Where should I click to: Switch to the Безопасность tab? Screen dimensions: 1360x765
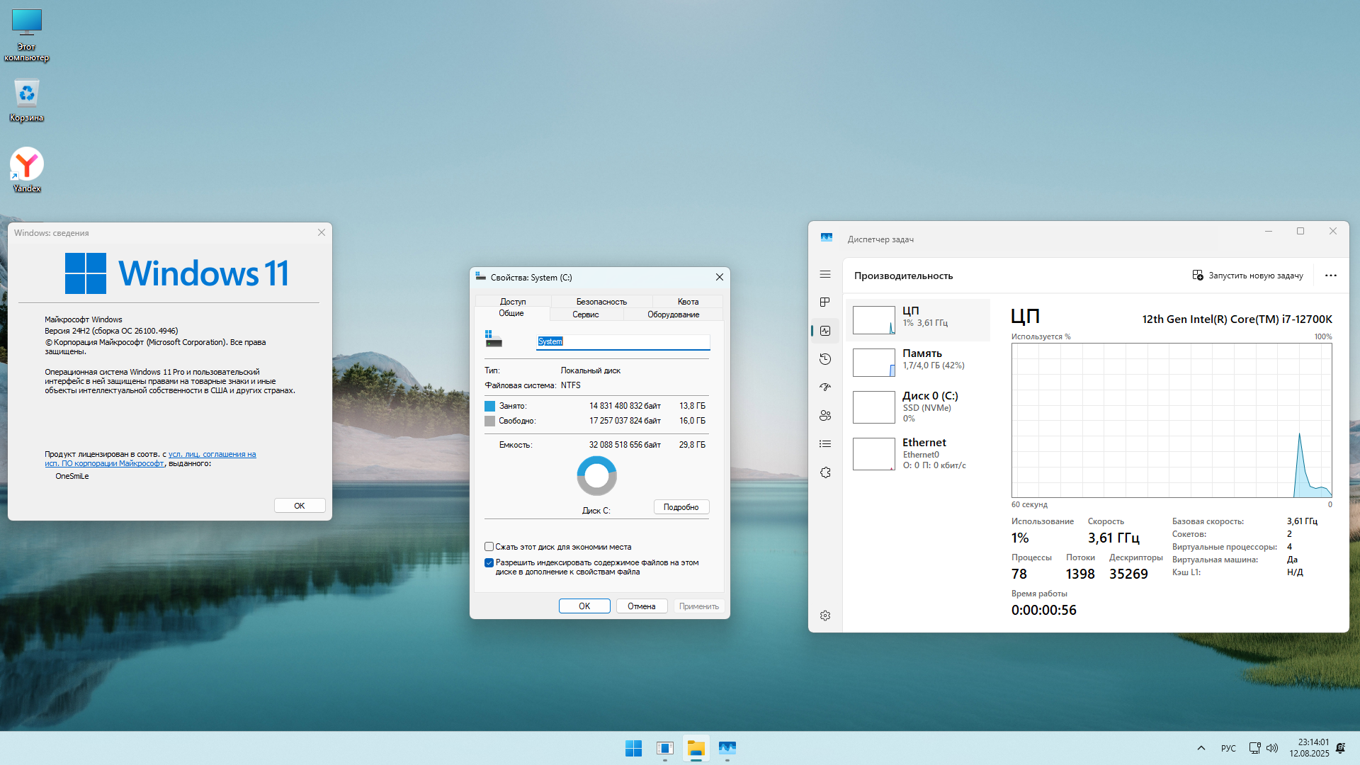pyautogui.click(x=601, y=302)
